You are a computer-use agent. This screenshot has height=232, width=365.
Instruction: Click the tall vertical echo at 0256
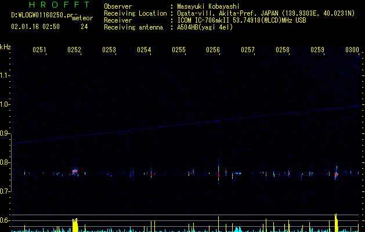point(218,171)
